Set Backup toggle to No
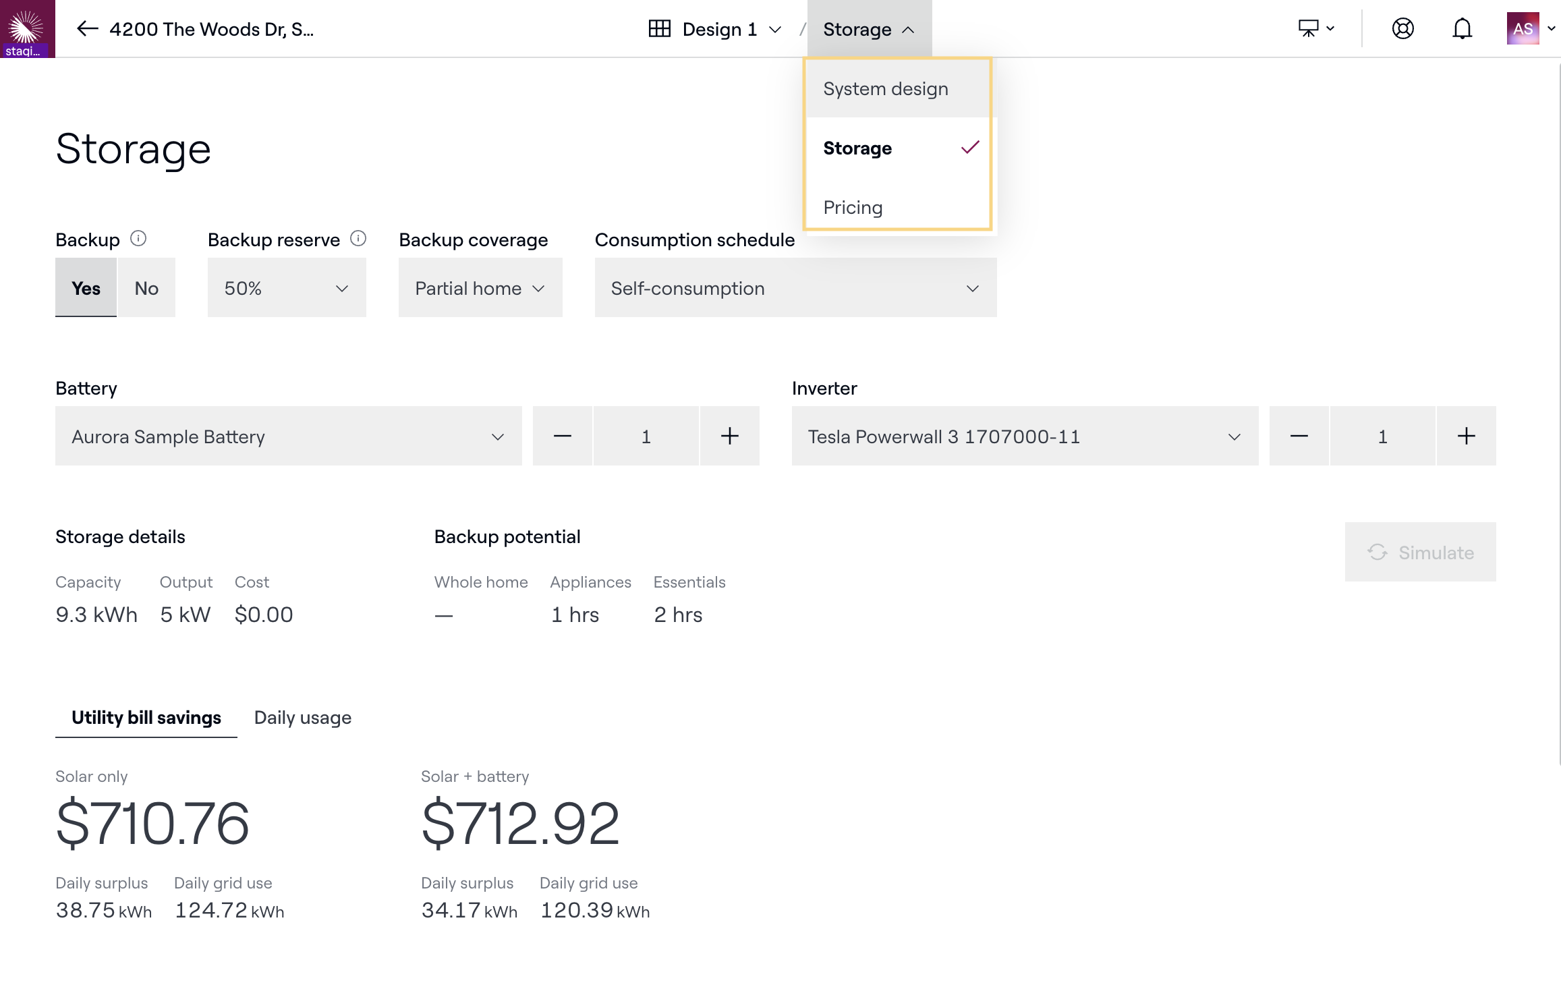This screenshot has height=989, width=1561. 146,288
